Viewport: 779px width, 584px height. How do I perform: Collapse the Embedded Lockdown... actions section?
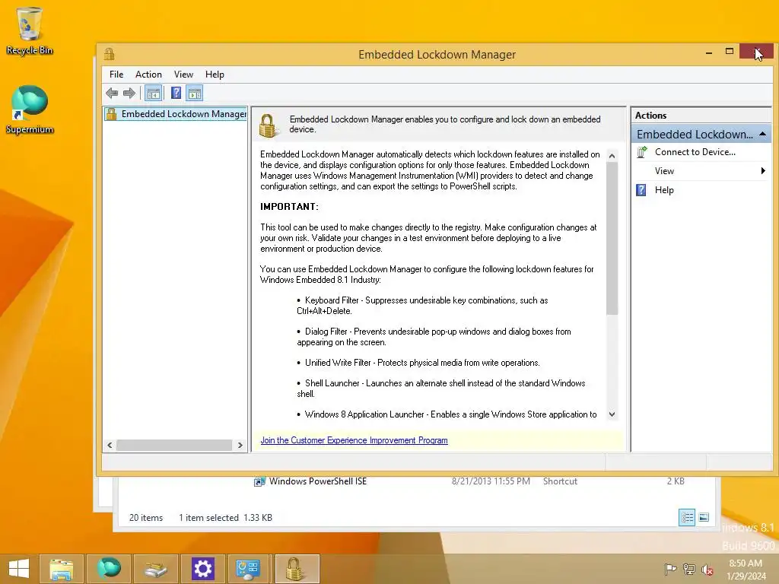tap(762, 134)
